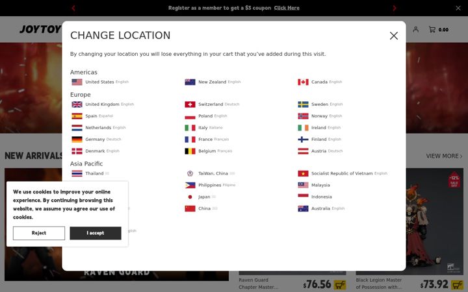Click the JOYTOY logo
The image size is (468, 292).
coord(40,29)
